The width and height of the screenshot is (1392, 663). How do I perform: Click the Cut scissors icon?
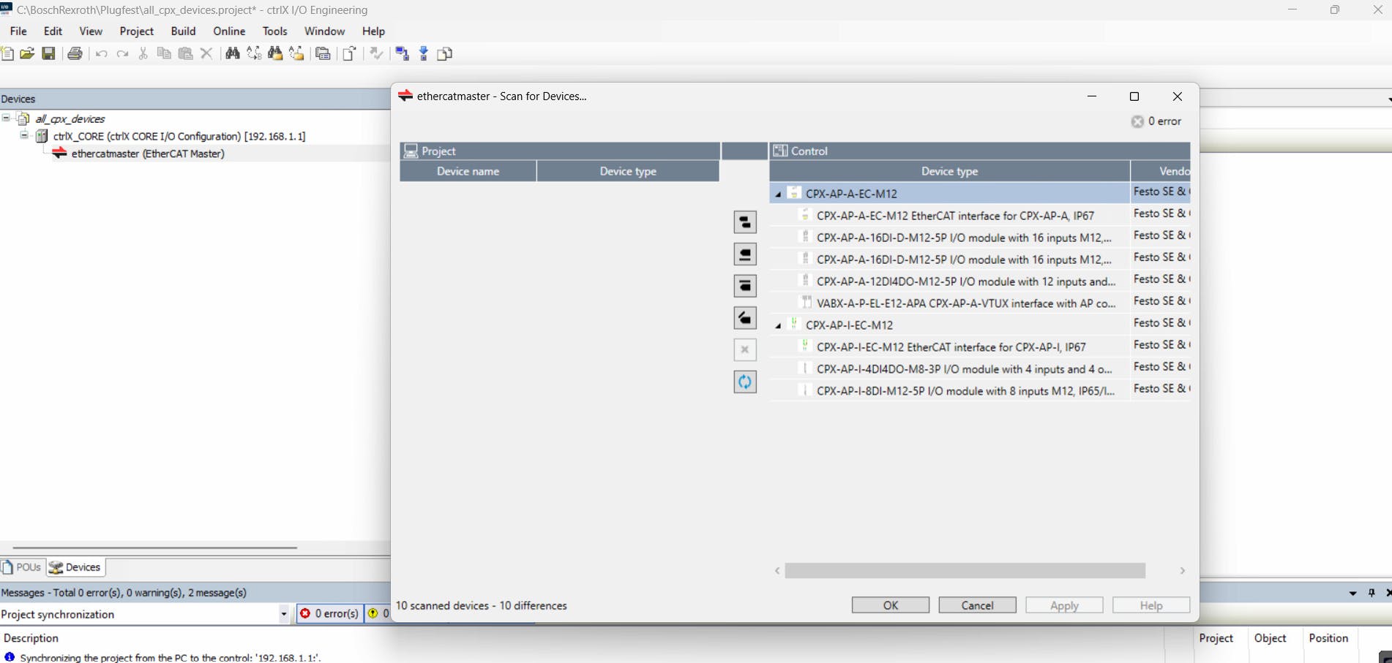(143, 53)
